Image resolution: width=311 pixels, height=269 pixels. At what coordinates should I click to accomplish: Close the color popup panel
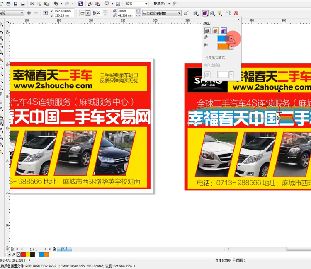238,19
